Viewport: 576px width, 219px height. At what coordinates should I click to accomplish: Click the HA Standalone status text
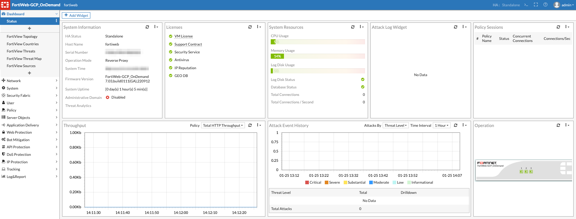[506, 5]
